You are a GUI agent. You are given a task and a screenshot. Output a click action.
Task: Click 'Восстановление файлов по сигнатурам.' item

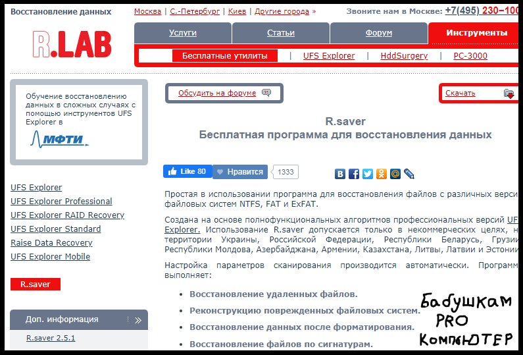[281, 344]
